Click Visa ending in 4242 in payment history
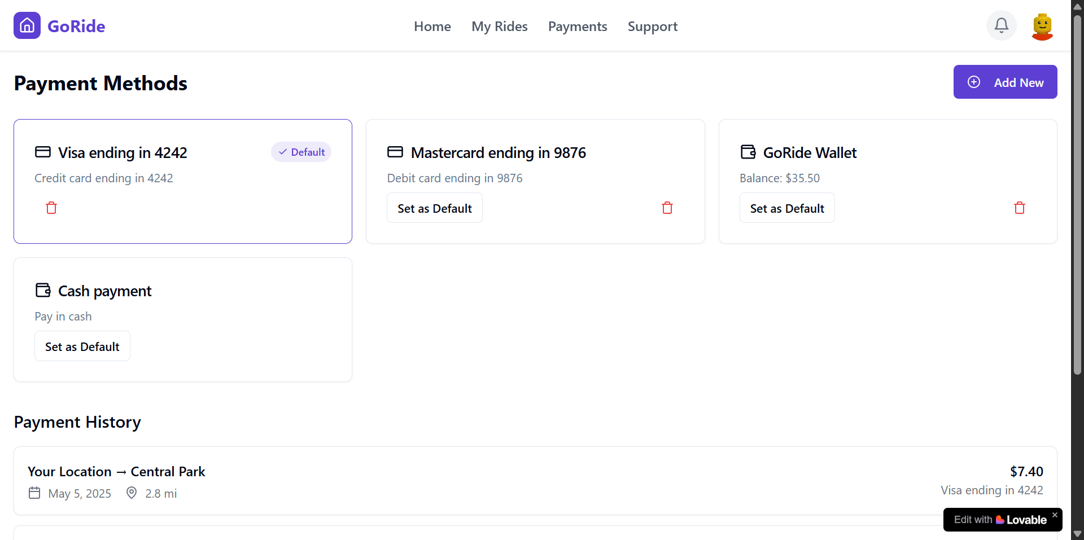The height and width of the screenshot is (540, 1084). [992, 490]
